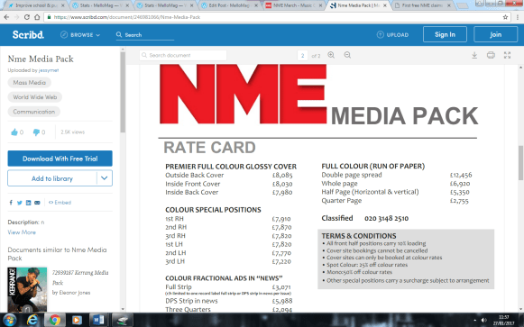524x327 pixels.
Task: Click the Join button
Action: tap(495, 34)
